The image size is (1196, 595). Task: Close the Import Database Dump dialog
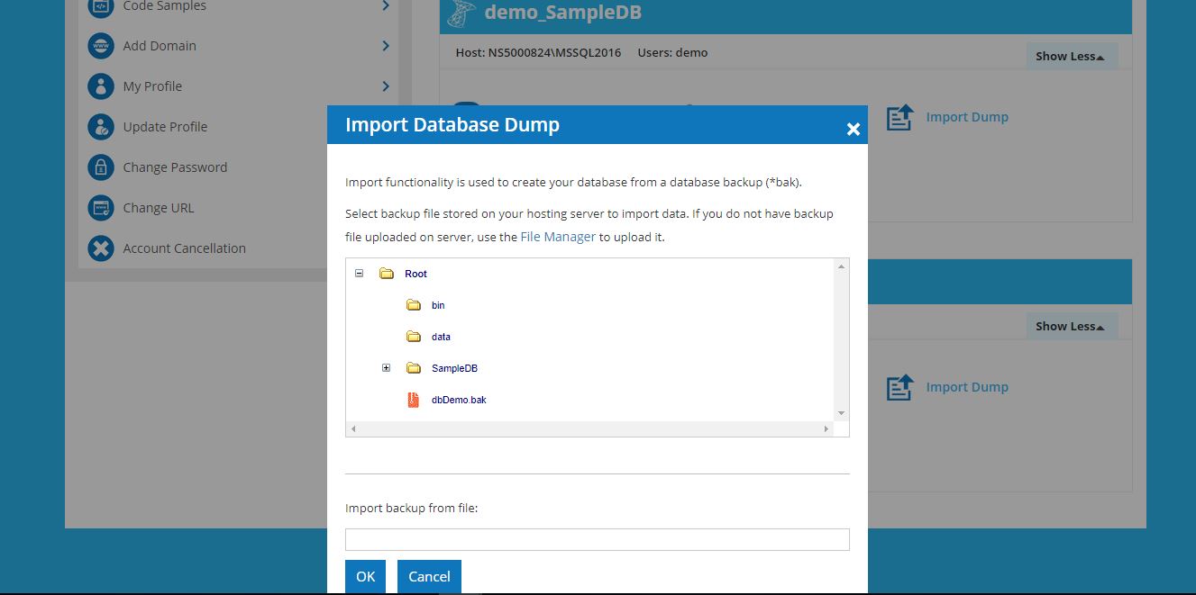(853, 130)
